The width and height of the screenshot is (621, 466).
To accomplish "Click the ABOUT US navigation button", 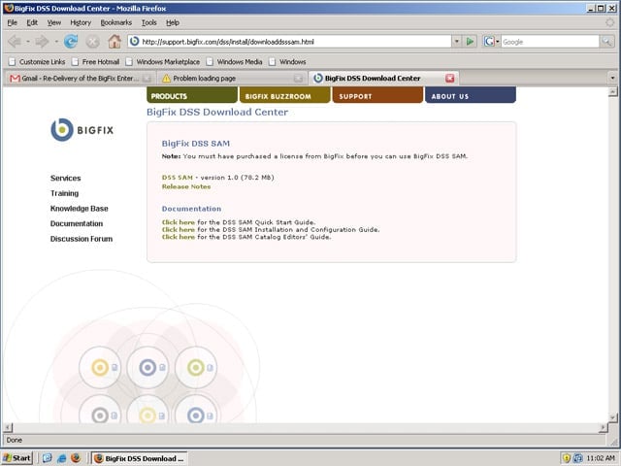I will tap(470, 95).
